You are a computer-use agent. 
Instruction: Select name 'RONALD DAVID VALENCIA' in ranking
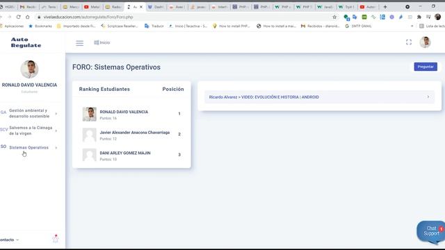(124, 112)
